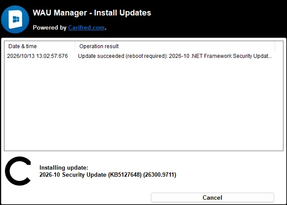Open the Carifred.com link
287x205 pixels.
point(86,27)
